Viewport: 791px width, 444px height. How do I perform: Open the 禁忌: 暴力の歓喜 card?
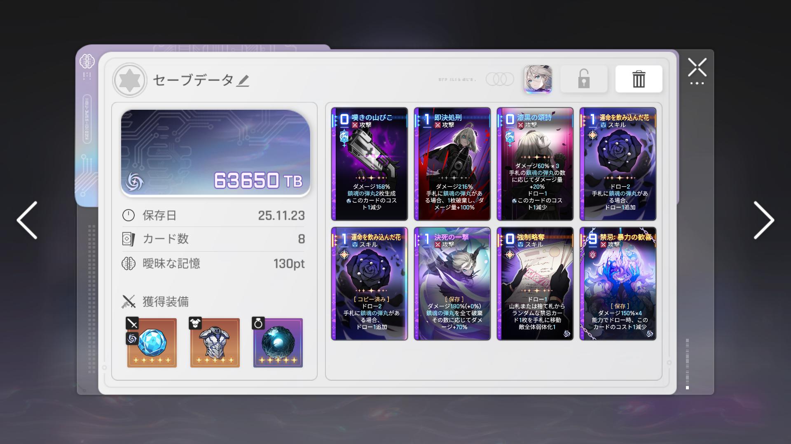[618, 284]
